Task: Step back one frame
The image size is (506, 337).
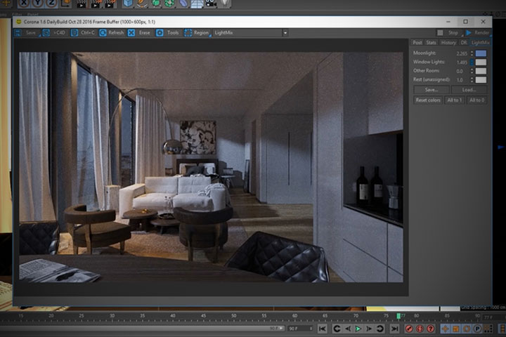Action: 348,329
